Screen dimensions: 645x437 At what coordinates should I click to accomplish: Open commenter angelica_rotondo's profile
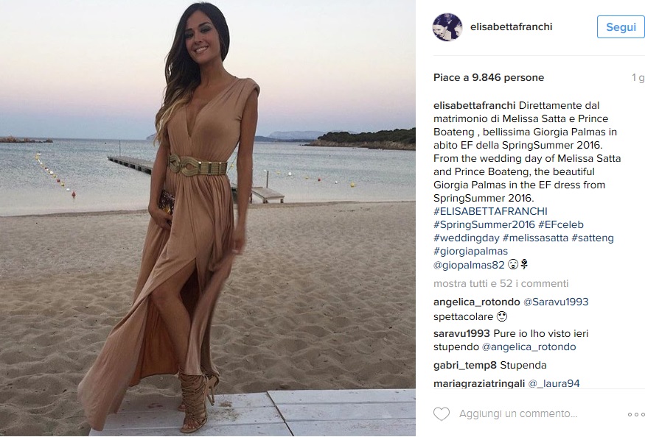[476, 302]
